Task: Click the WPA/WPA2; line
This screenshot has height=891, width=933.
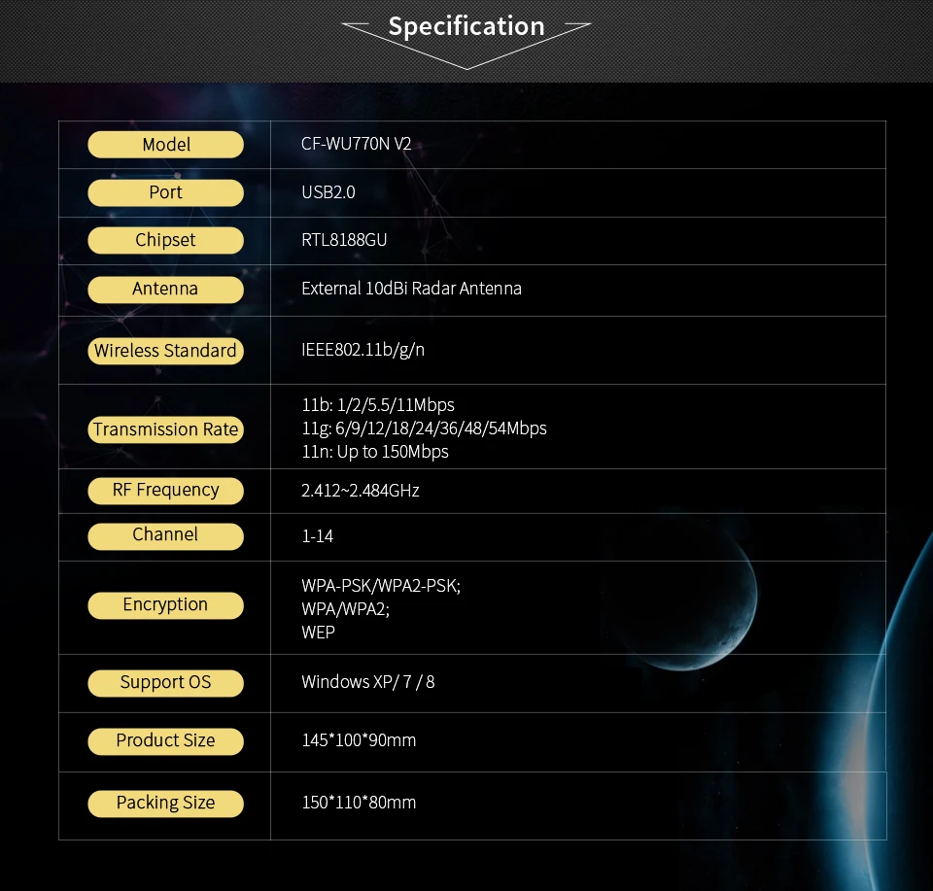Action: coord(345,609)
